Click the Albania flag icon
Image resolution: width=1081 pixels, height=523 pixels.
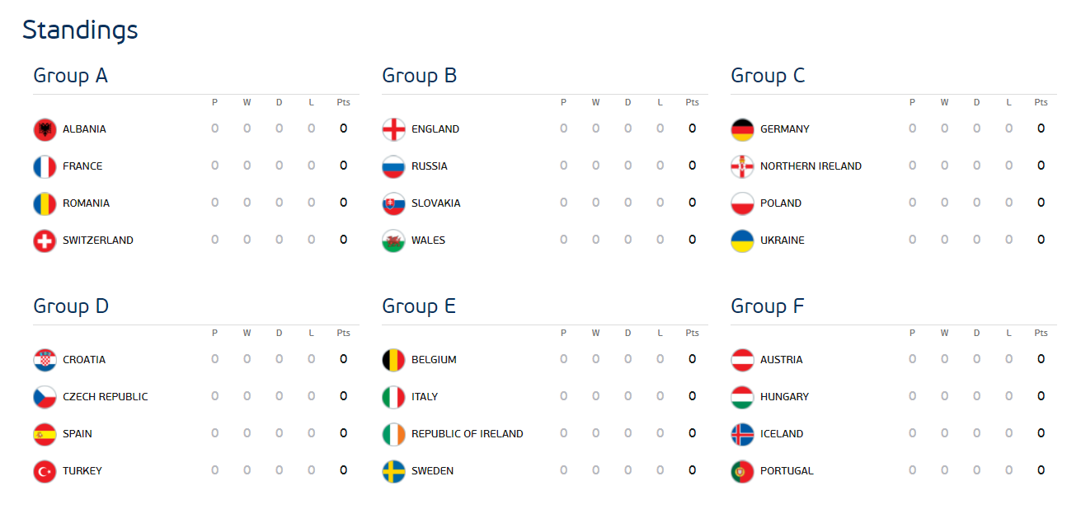click(45, 129)
